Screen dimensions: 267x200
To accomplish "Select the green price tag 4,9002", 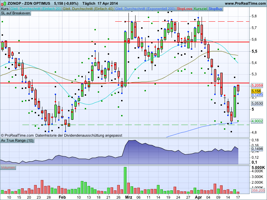I will coord(257,121).
